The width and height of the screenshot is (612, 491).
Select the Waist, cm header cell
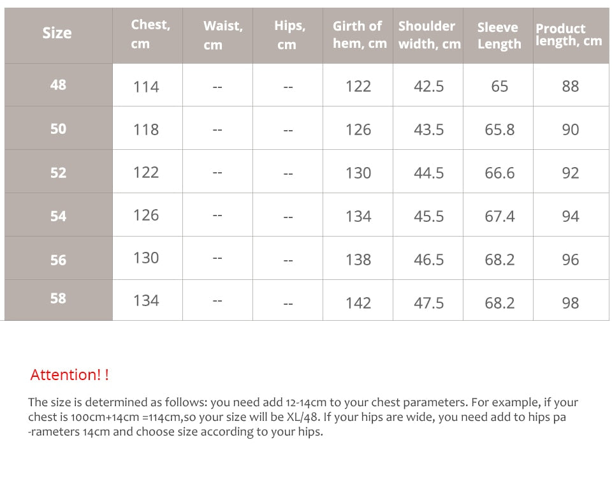(222, 35)
